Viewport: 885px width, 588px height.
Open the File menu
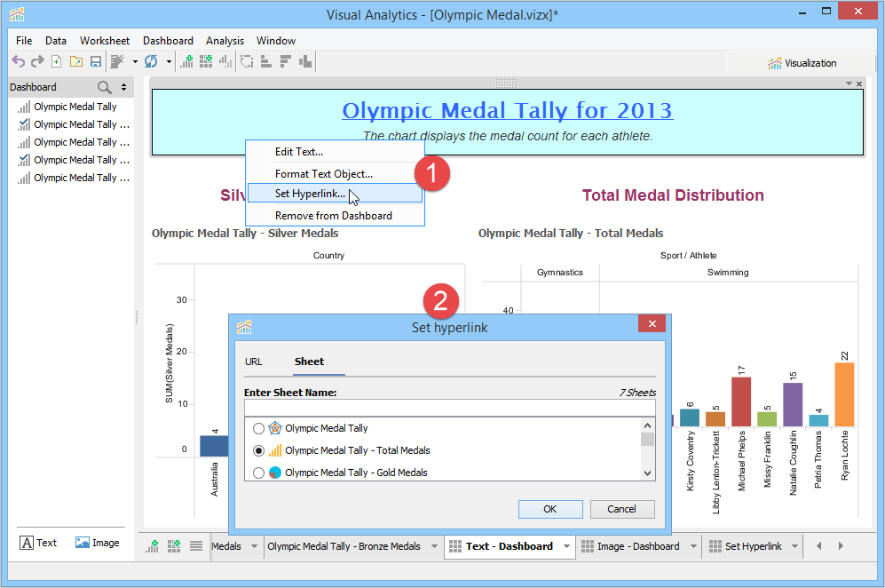24,41
